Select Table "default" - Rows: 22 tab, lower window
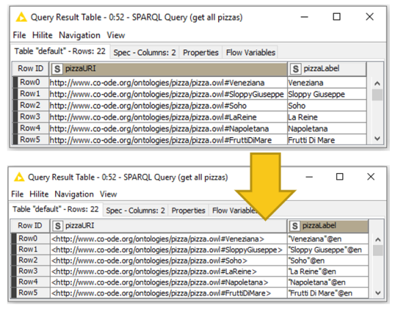The height and width of the screenshot is (311, 409). pos(56,209)
